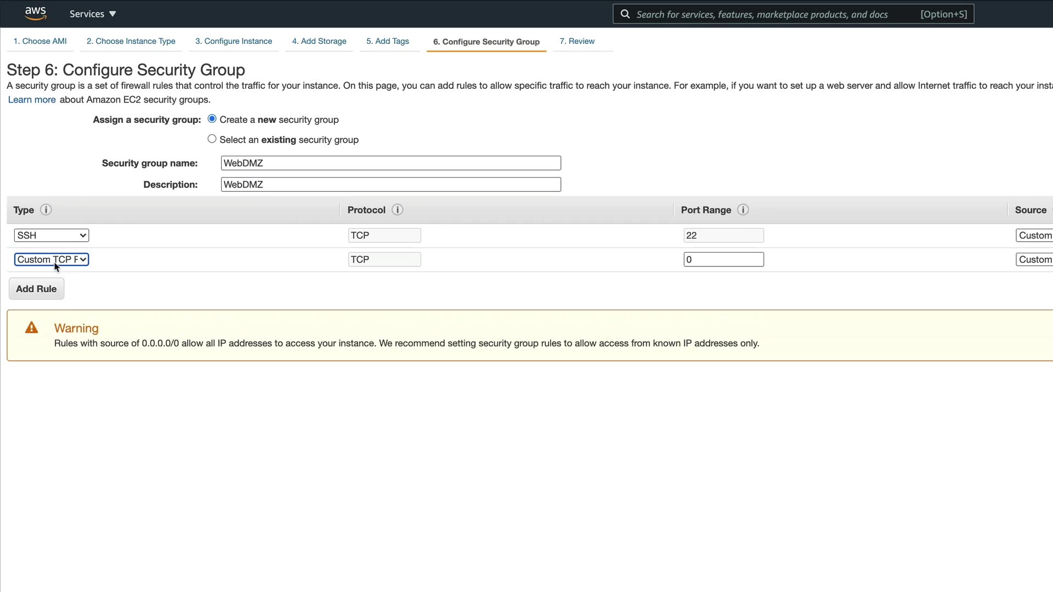Click the AWS logo home icon

36,13
